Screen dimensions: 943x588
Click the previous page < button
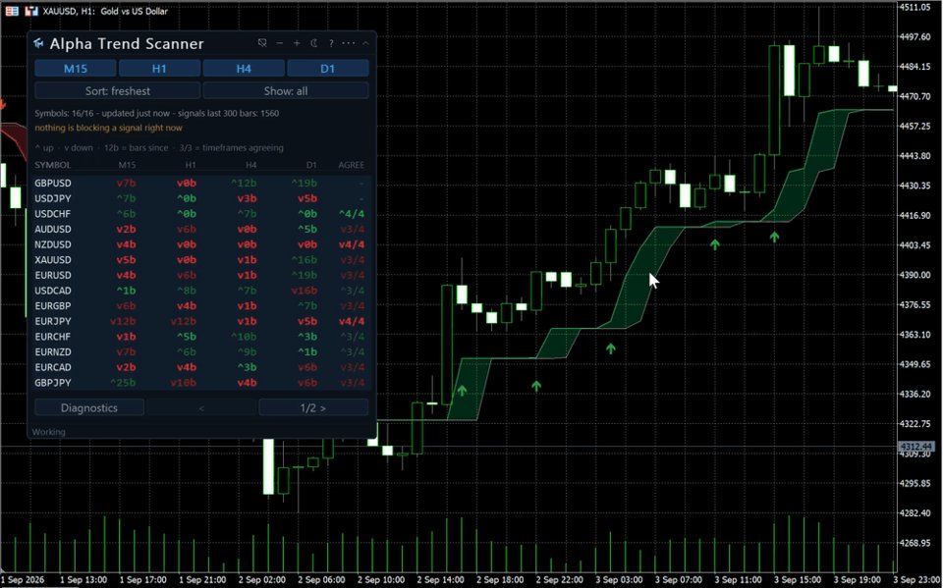click(x=201, y=407)
